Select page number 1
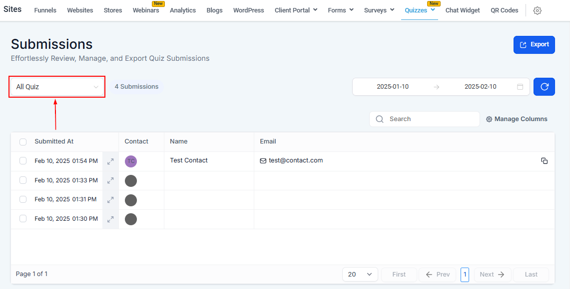This screenshot has width=570, height=289. coord(465,275)
